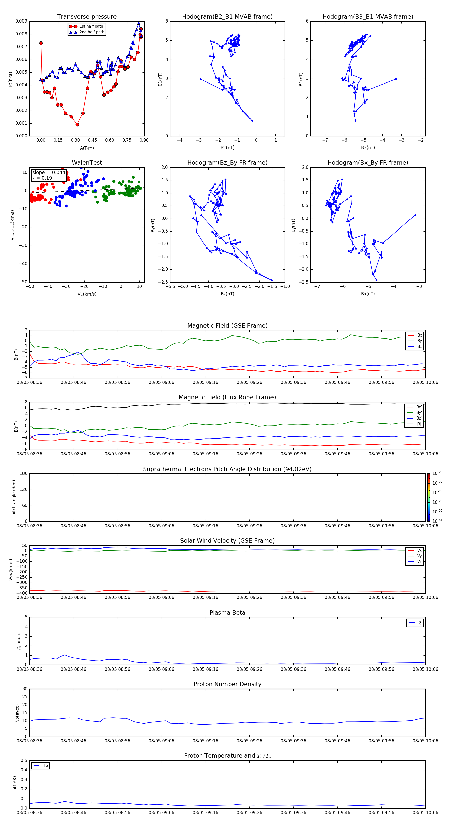Click the 'Solar Wind Velocity (GSE Frame)' title
Screen dimensions: 455x835
[x=227, y=541]
